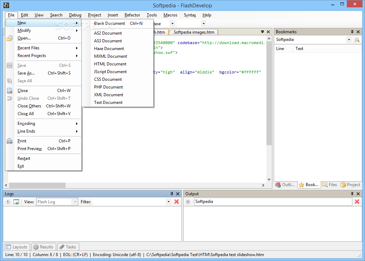The height and width of the screenshot is (261, 365).
Task: Click Encoding: Unicode (utf-8) in status bar
Action: [x=117, y=255]
